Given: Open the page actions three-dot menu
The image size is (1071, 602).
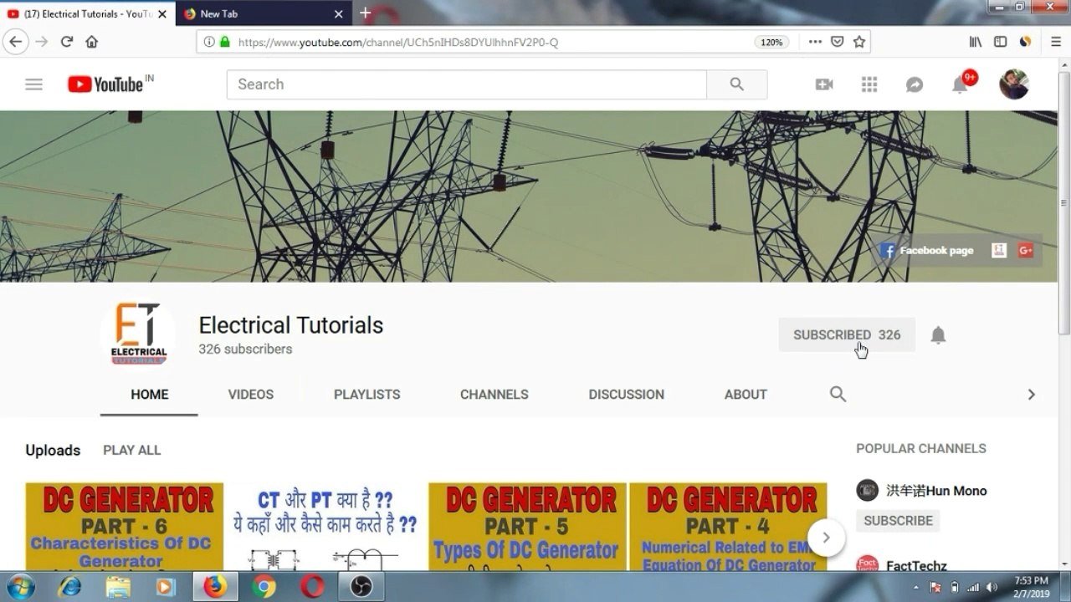Looking at the screenshot, I should tap(815, 42).
